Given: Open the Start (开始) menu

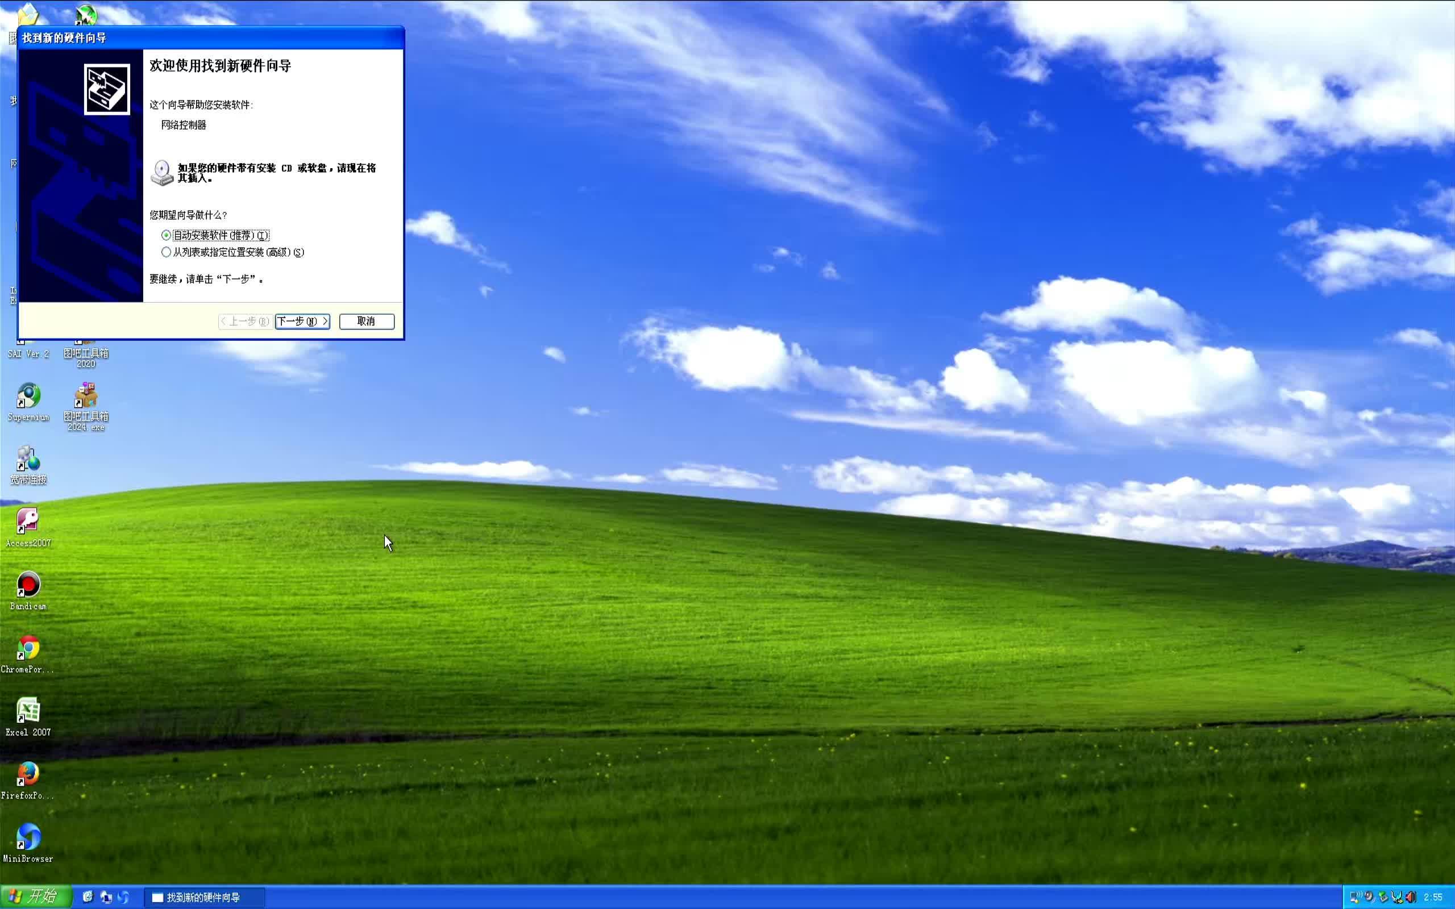Looking at the screenshot, I should 35,897.
